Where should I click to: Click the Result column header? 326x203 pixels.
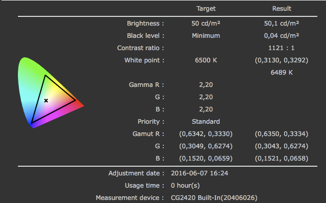tap(281, 9)
